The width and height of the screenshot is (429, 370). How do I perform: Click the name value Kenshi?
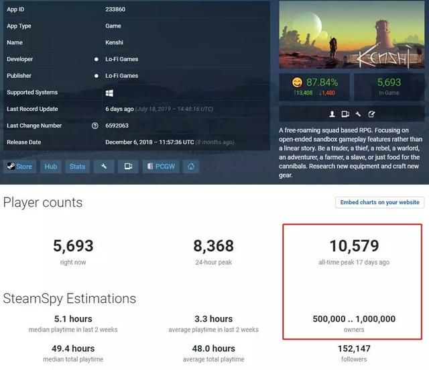[x=114, y=42]
